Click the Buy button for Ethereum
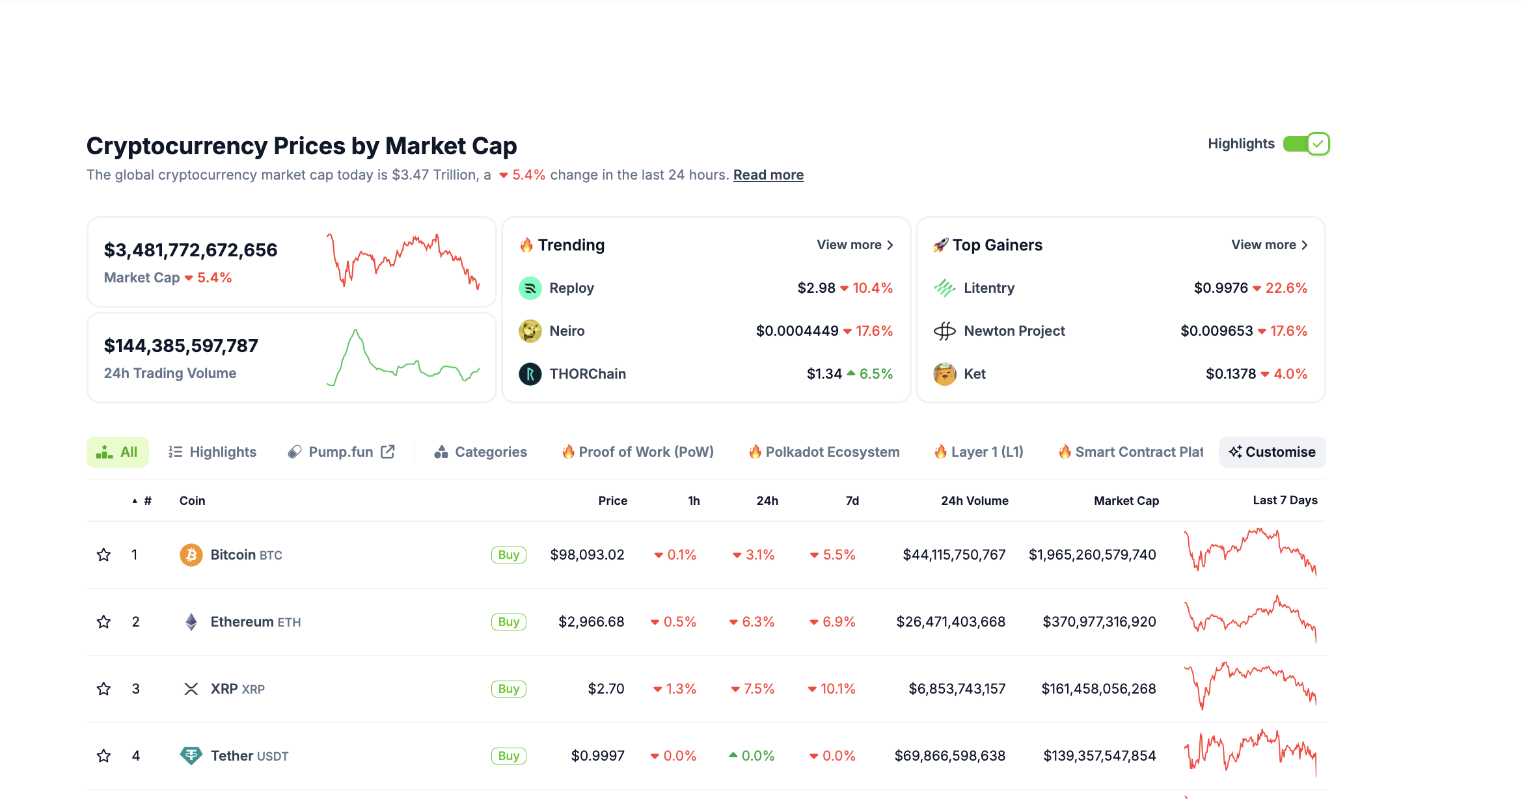1524x799 pixels. [508, 622]
